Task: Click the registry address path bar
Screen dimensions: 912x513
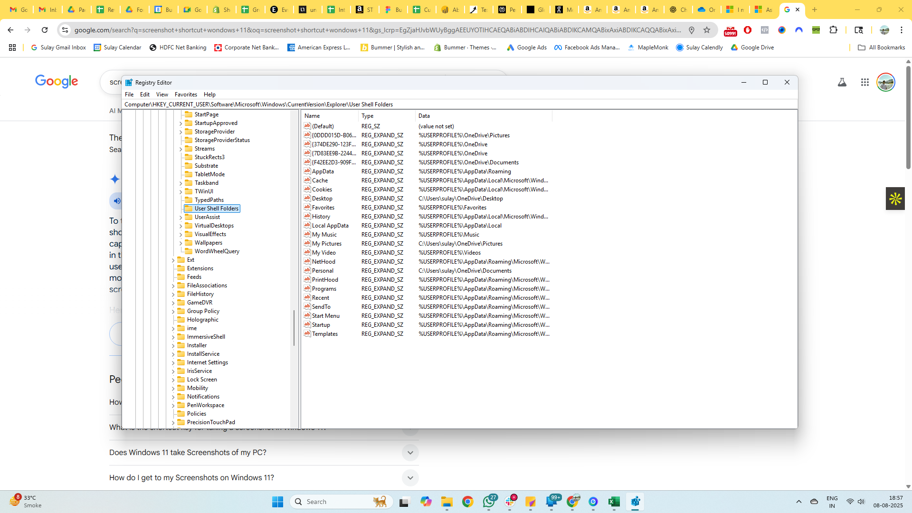Action: [x=460, y=104]
